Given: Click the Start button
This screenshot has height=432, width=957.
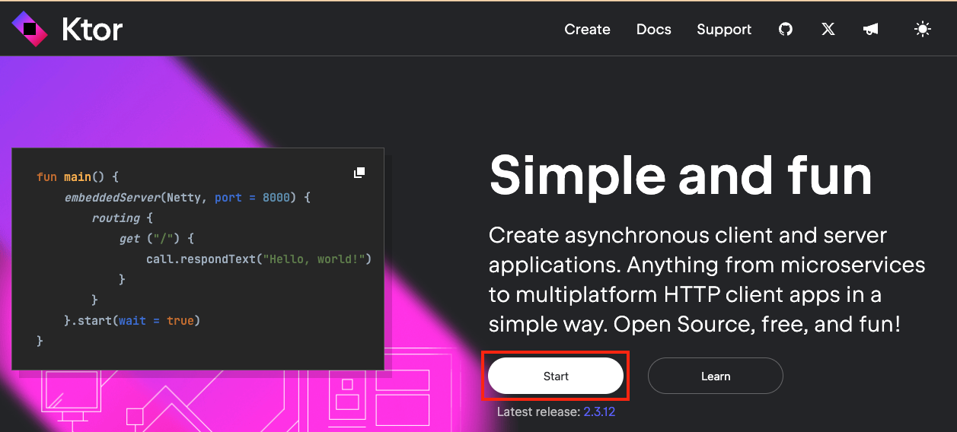Looking at the screenshot, I should (x=556, y=376).
